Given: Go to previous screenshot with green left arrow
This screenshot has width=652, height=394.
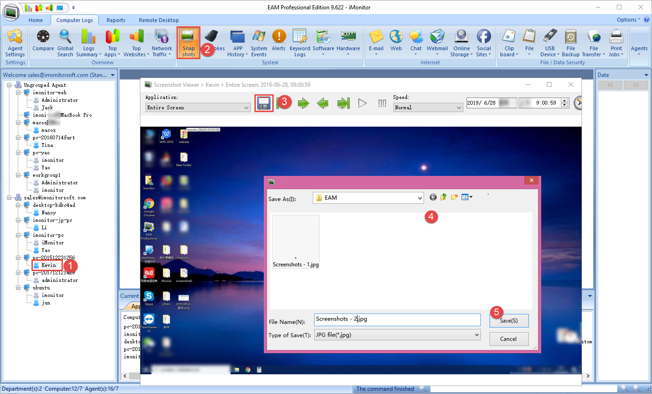Looking at the screenshot, I should click(x=322, y=103).
